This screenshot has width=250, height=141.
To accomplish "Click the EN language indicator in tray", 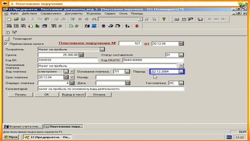I will pyautogui.click(x=229, y=137).
